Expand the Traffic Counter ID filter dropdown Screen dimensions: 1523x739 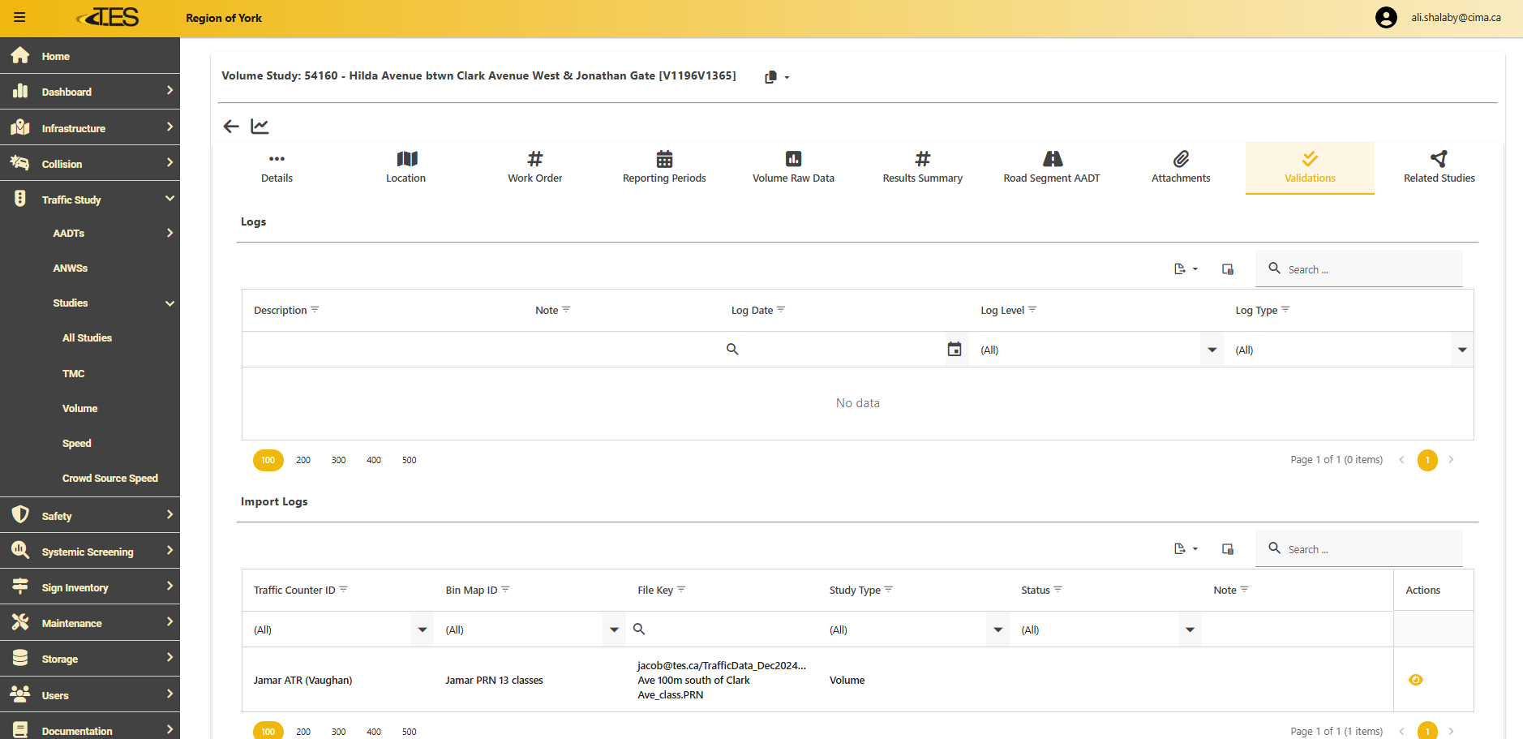(x=422, y=629)
